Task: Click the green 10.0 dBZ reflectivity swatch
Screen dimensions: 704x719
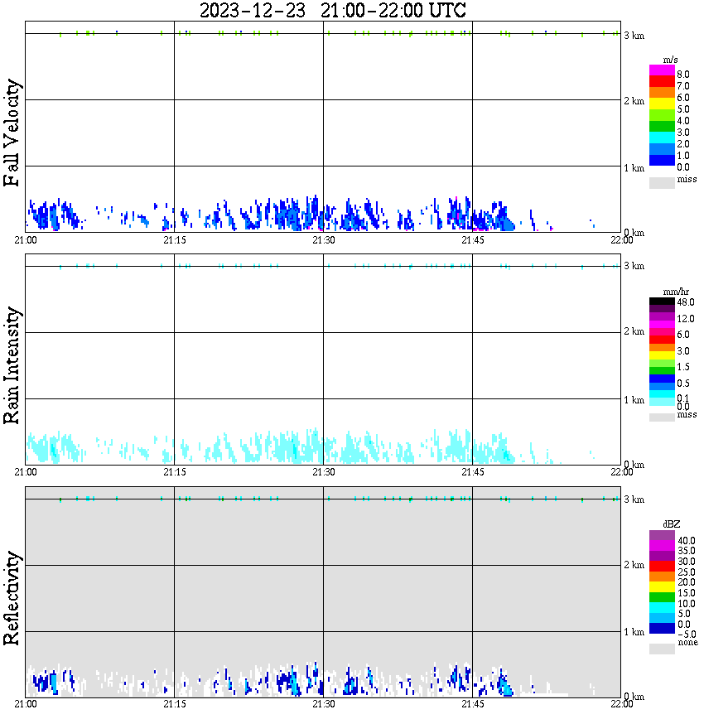Action: [x=662, y=597]
